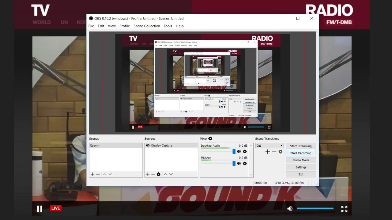Select Scene in the Scenes list

(x=116, y=146)
